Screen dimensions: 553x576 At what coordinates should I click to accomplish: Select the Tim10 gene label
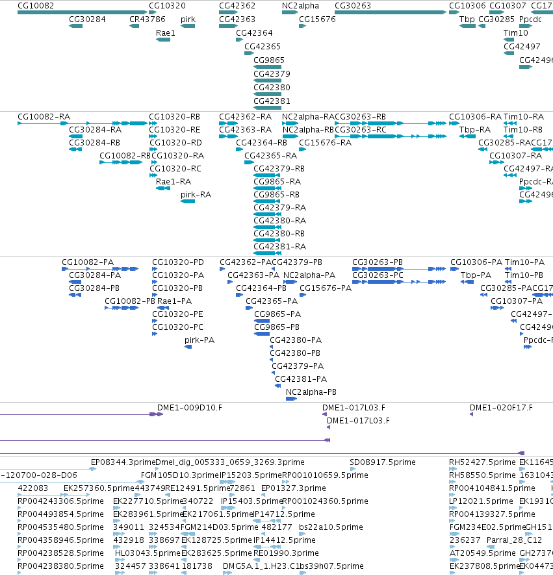tap(516, 33)
